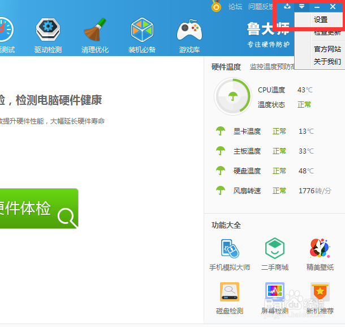
Task: Open the main menu dropdown arrow
Action: click(301, 6)
